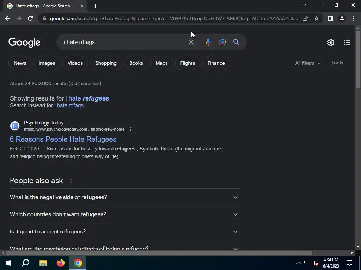Filter results by Videos

point(75,63)
